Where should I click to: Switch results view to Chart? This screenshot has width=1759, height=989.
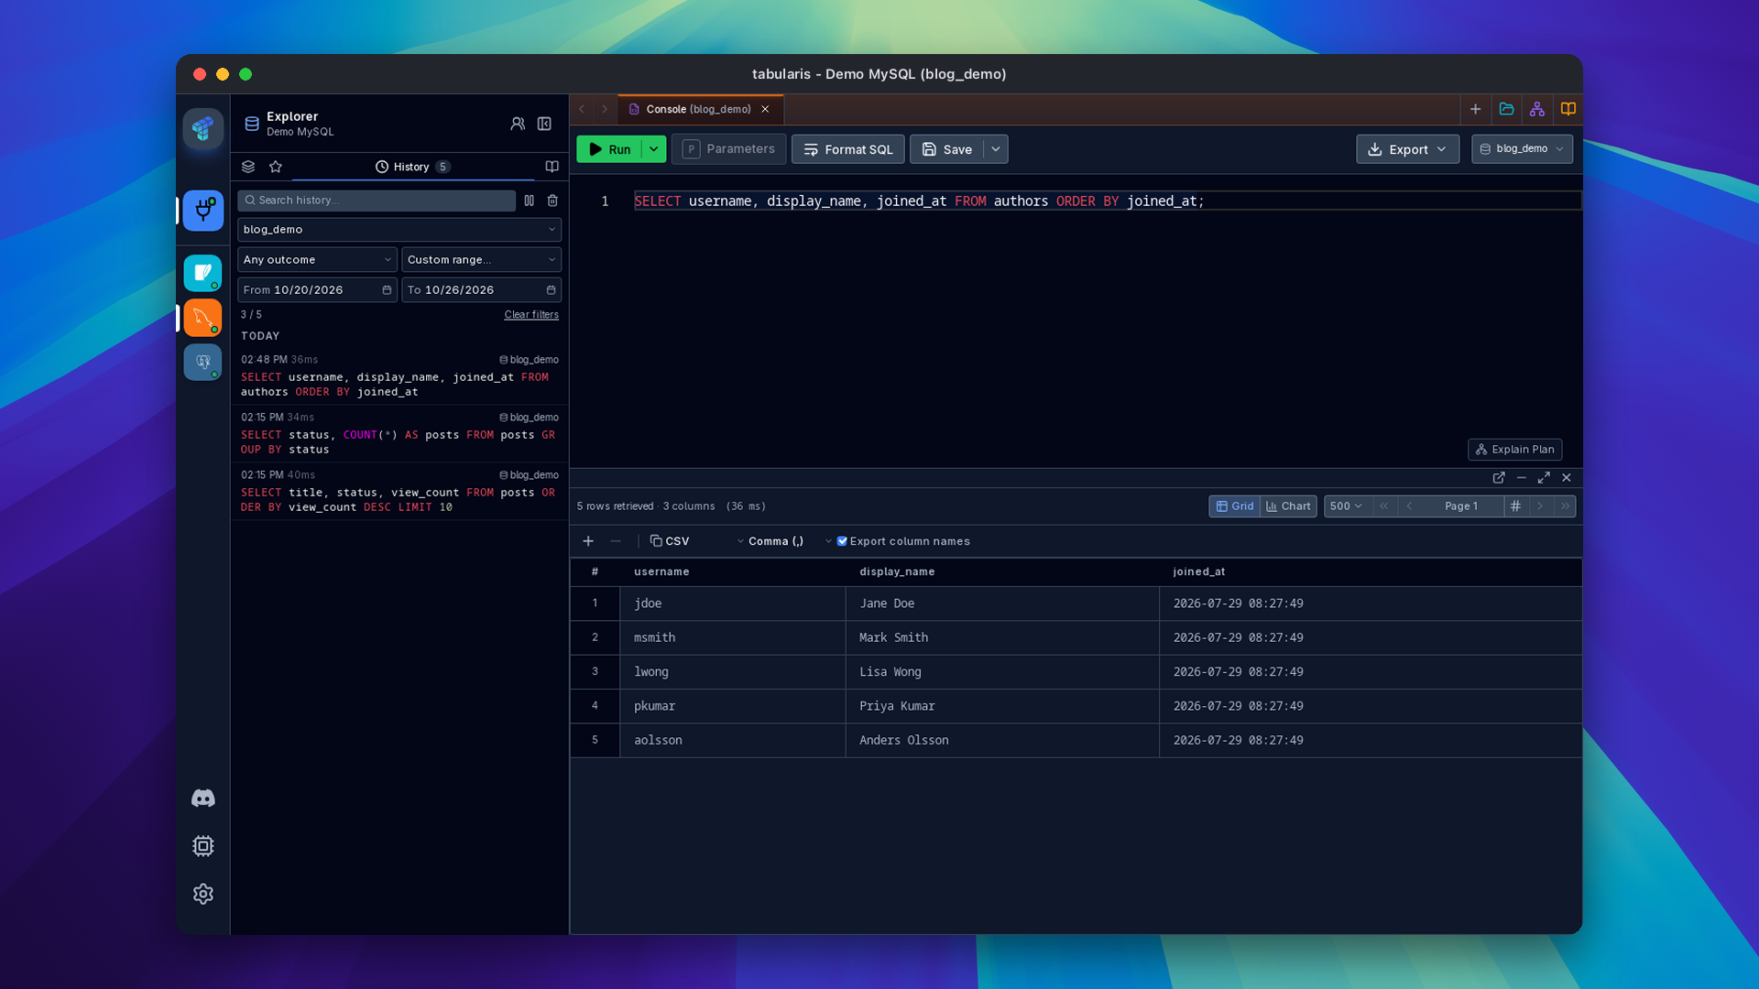(1288, 506)
